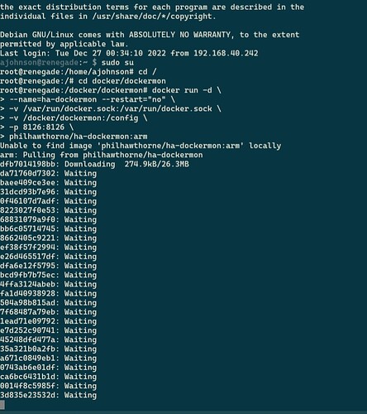
Task: Click the Downloading progress 274.9kB/26.3MB
Action: pos(157,164)
